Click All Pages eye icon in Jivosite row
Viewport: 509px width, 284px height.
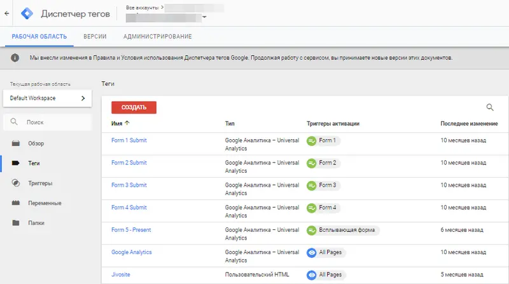[x=312, y=275]
